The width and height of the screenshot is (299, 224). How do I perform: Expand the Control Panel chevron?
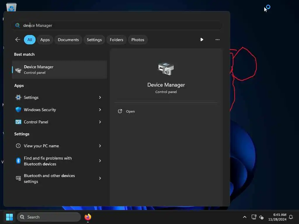coord(100,122)
